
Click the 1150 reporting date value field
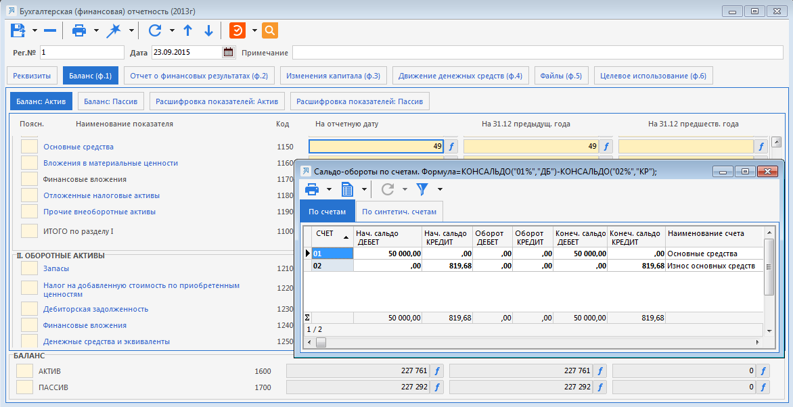click(x=376, y=147)
